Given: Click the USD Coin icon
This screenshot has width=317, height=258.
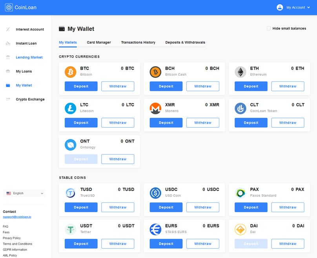Looking at the screenshot, I should (x=155, y=193).
